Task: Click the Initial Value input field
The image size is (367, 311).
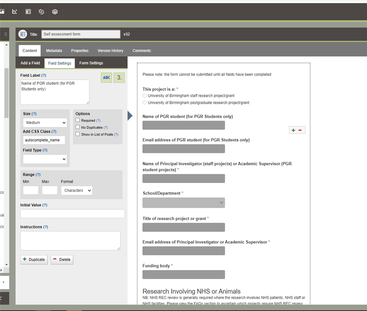Action: (73, 214)
